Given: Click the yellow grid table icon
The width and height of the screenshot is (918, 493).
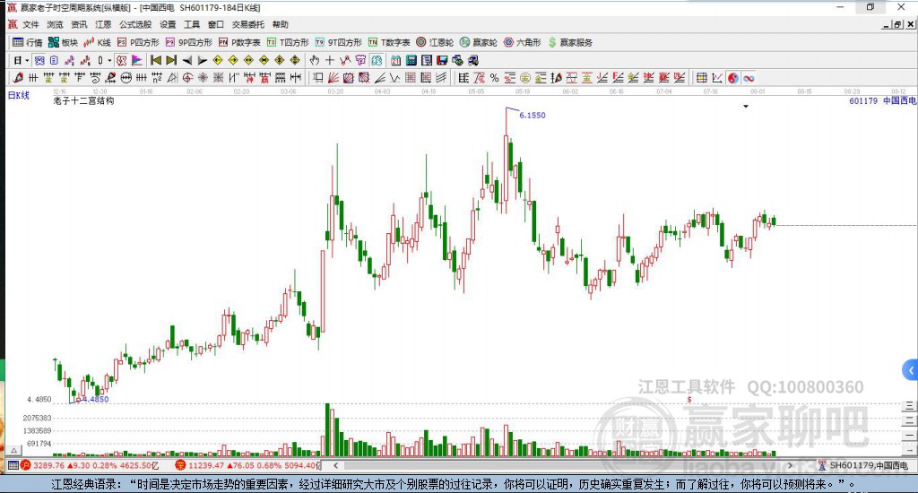Looking at the screenshot, I should 701,78.
